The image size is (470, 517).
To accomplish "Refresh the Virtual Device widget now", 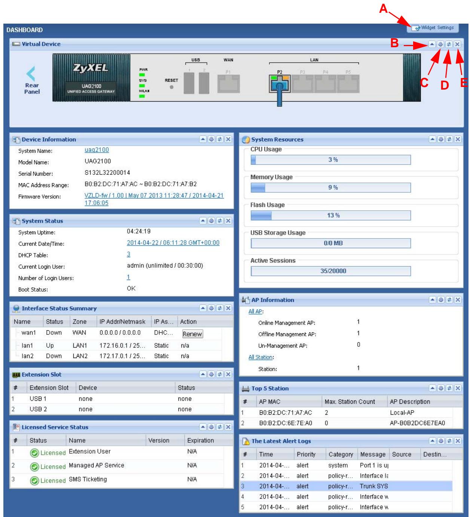I will pyautogui.click(x=449, y=44).
